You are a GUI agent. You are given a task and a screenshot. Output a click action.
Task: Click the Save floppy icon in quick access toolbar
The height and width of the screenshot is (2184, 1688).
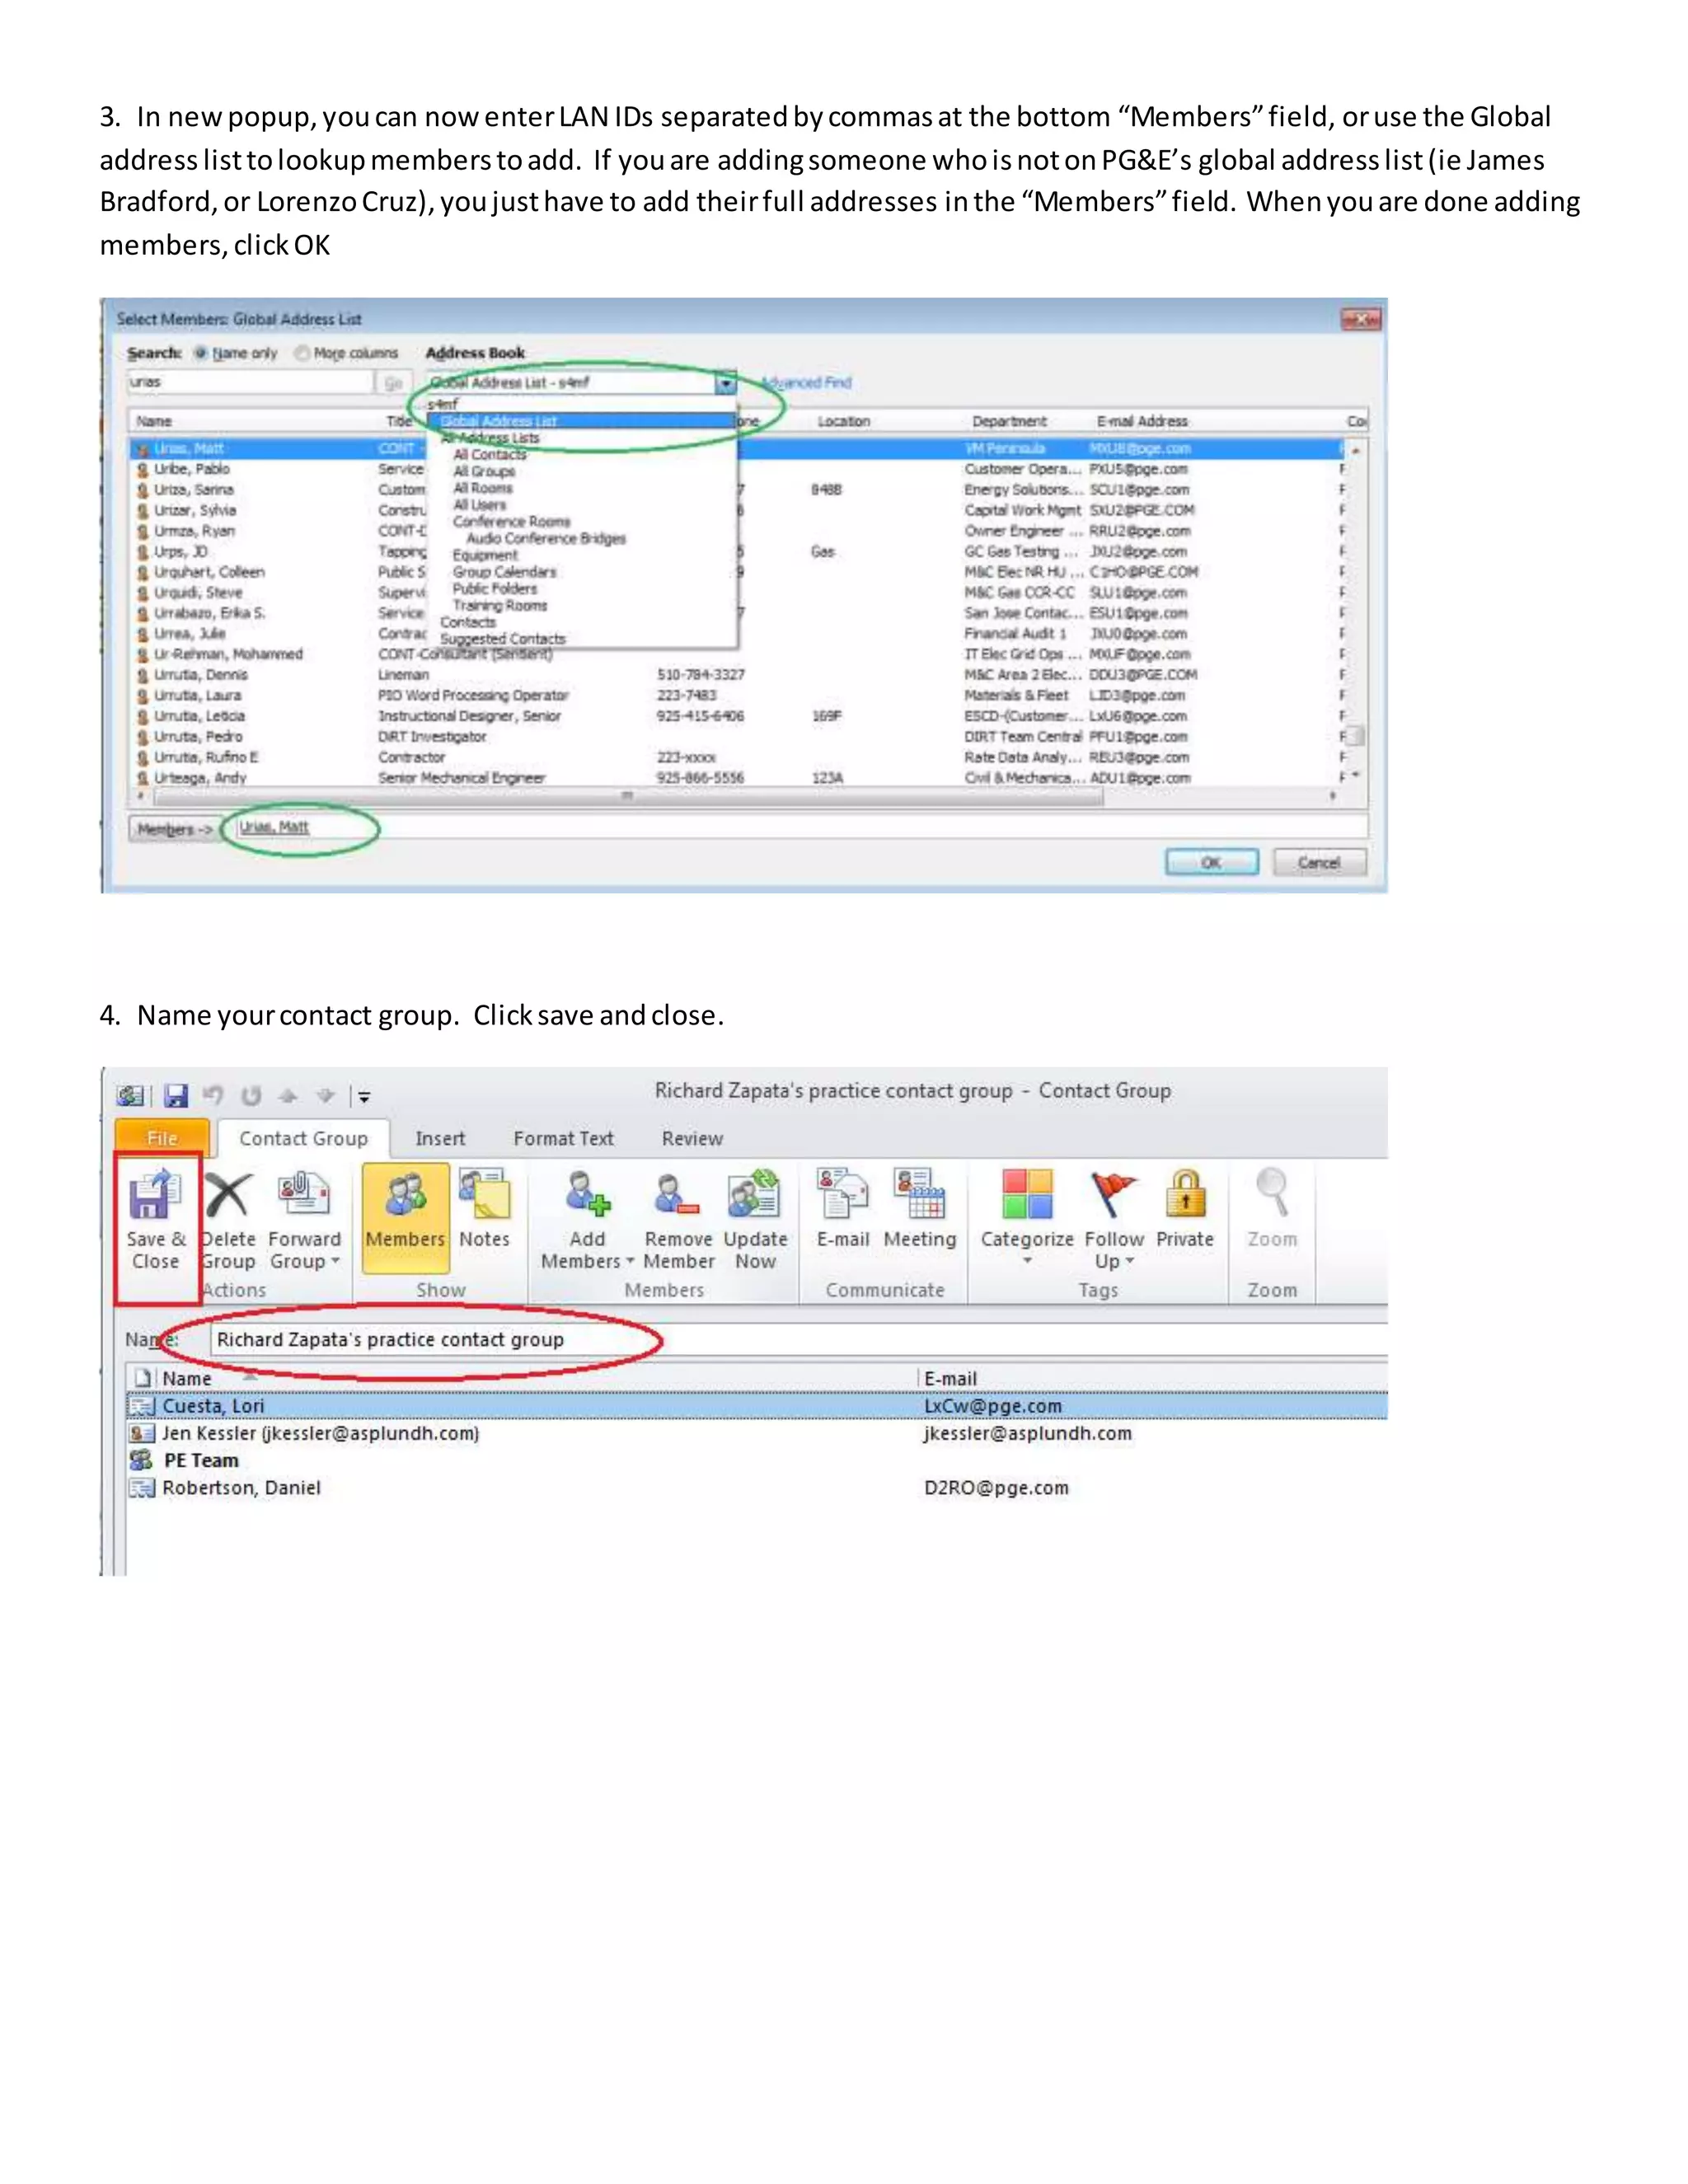[x=176, y=1096]
